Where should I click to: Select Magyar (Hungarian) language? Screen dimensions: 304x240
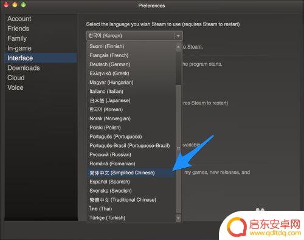[x=131, y=83]
